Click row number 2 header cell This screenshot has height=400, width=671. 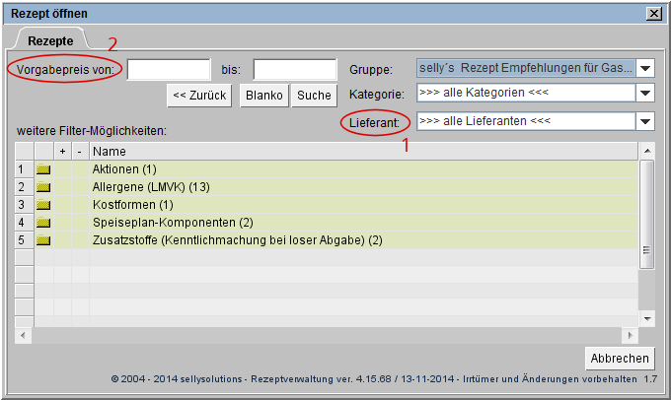[25, 187]
